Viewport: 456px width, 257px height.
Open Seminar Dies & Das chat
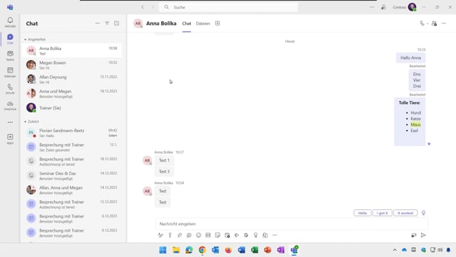72,176
